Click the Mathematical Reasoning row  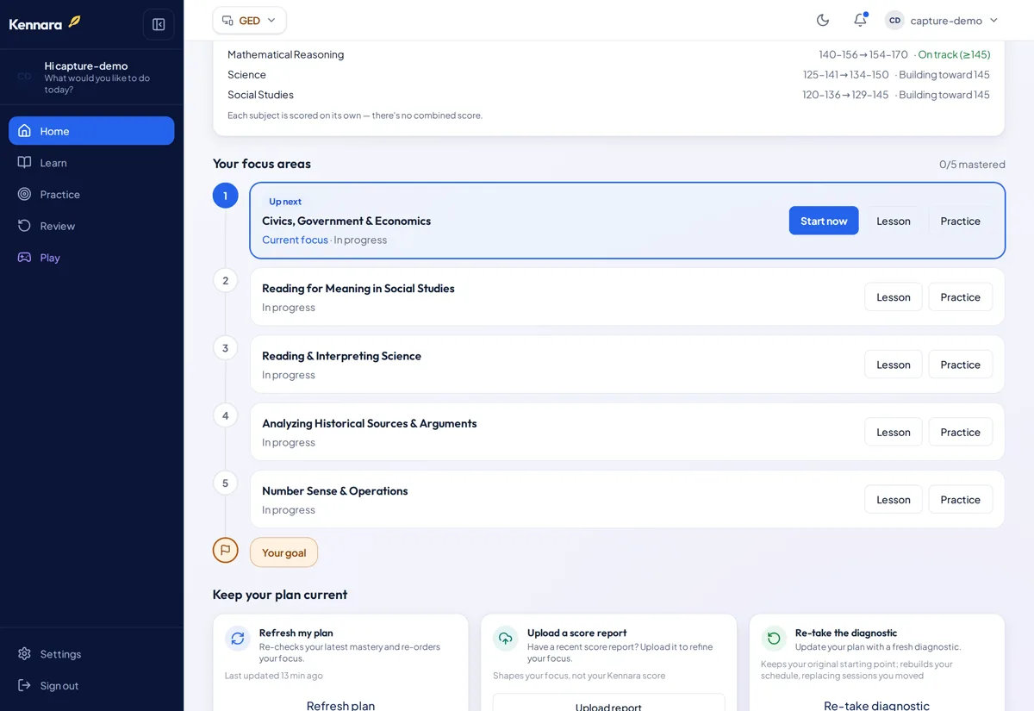pyautogui.click(x=608, y=54)
